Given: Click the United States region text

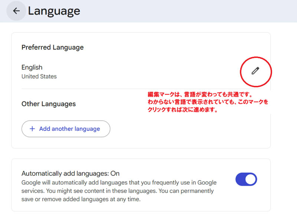Looking at the screenshot, I should pos(39,76).
